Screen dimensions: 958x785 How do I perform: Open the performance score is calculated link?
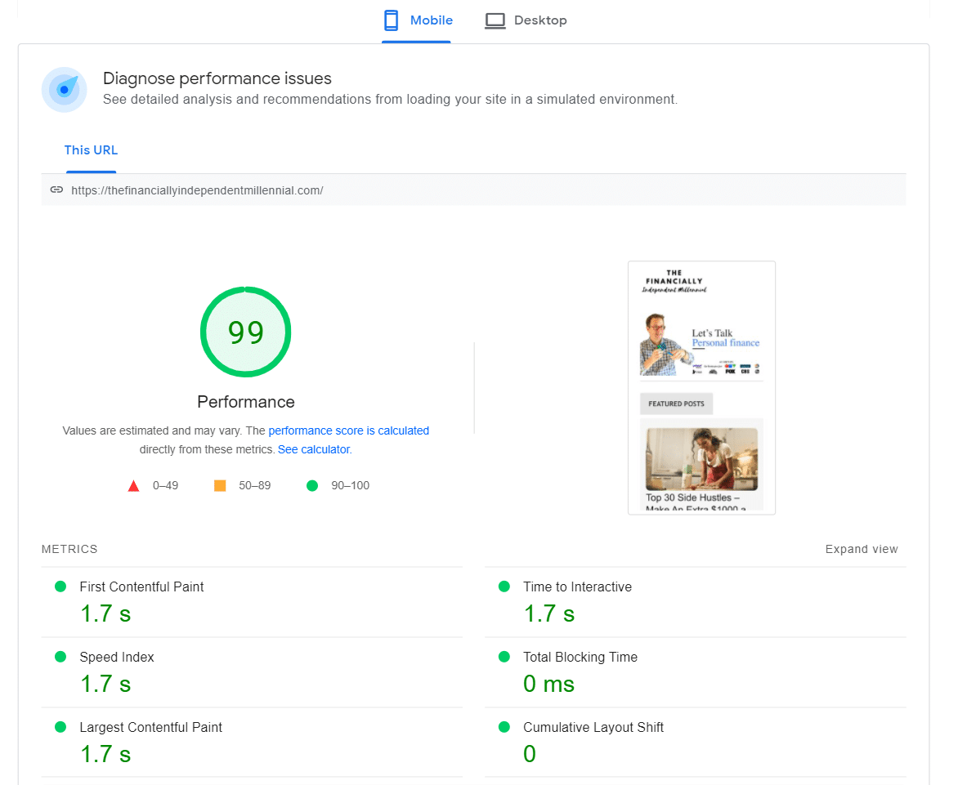[349, 430]
